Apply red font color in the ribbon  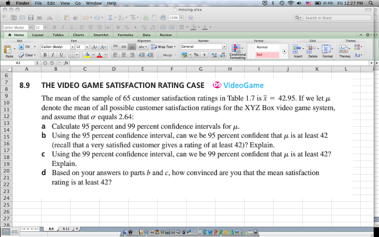tap(99, 55)
